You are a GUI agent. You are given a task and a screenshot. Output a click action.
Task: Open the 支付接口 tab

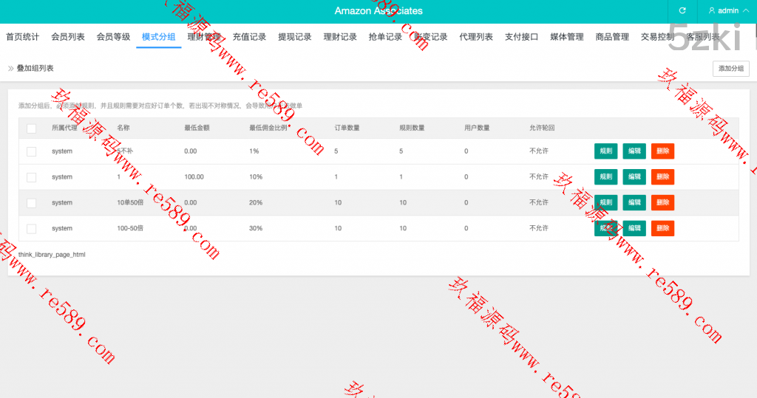(521, 37)
